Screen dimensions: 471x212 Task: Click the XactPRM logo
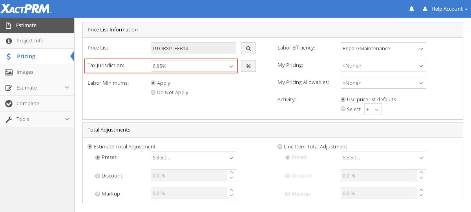(26, 9)
